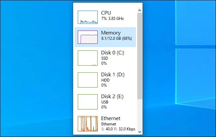Click the Disk 1 activity graph box
The width and height of the screenshot is (216, 137).
[88, 80]
